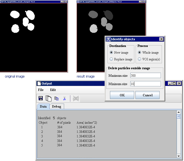Click the scissors cut icon

(64, 98)
